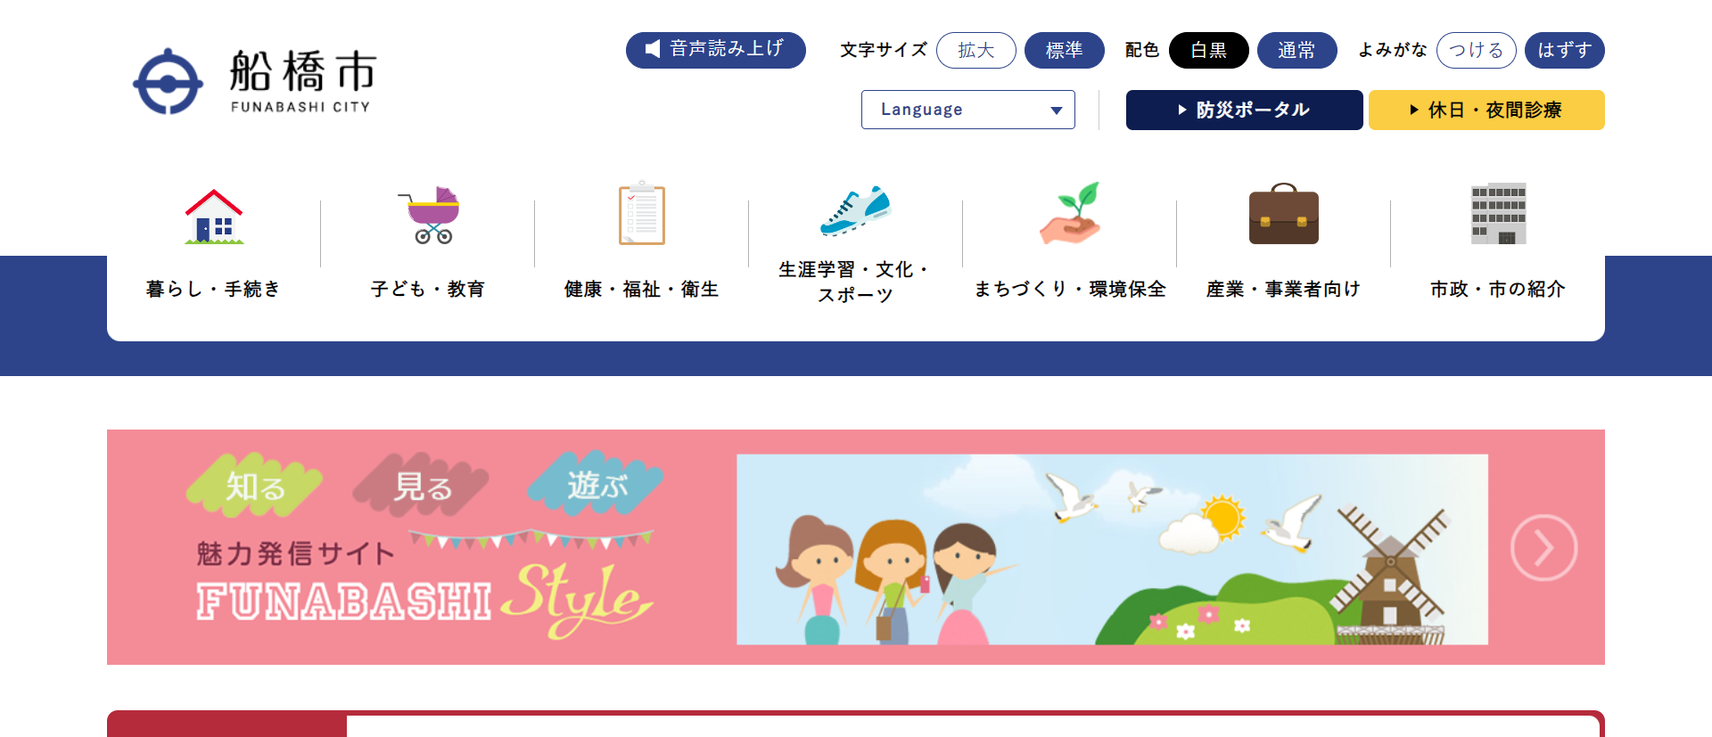Open the 生涯学習・文化・スポーツ menu label
The image size is (1712, 737).
click(x=855, y=282)
